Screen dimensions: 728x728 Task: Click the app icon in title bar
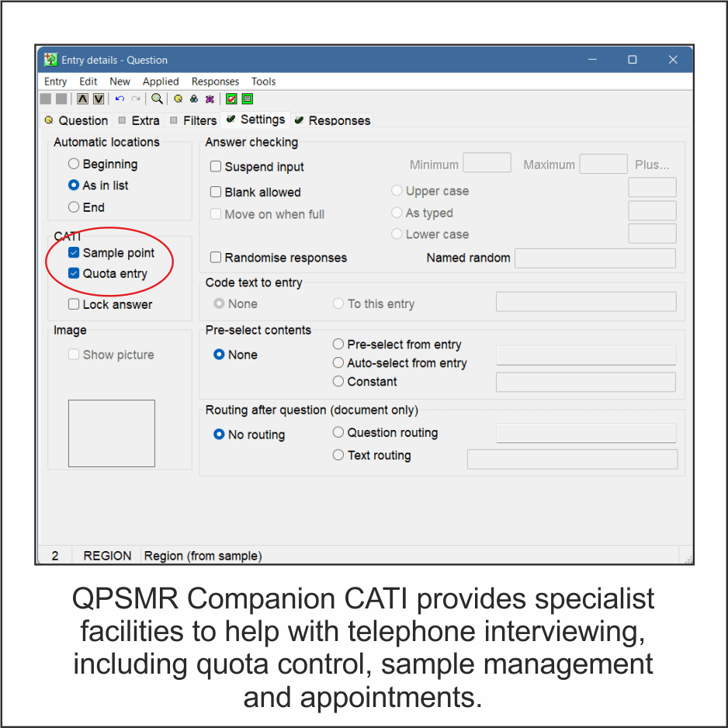50,60
